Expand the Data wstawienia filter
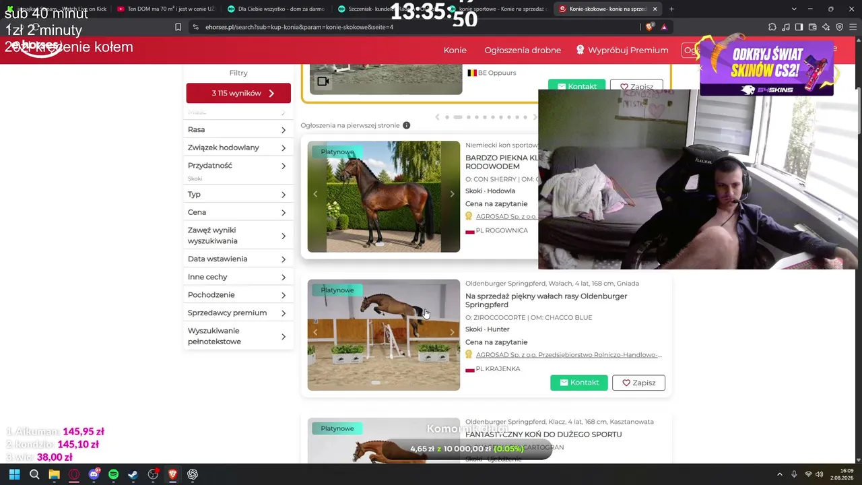 (238, 259)
